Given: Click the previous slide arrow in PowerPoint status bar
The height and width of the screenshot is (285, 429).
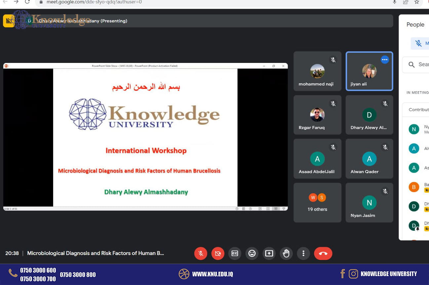Looking at the screenshot, I should click(x=237, y=209).
